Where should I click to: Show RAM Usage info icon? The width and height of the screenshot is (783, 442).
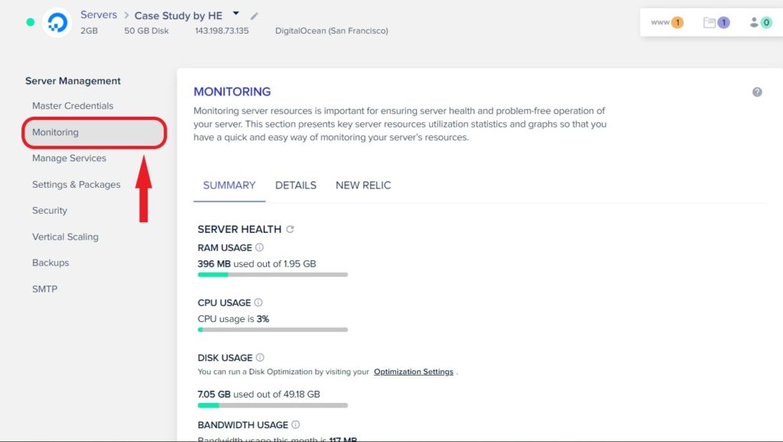click(259, 247)
